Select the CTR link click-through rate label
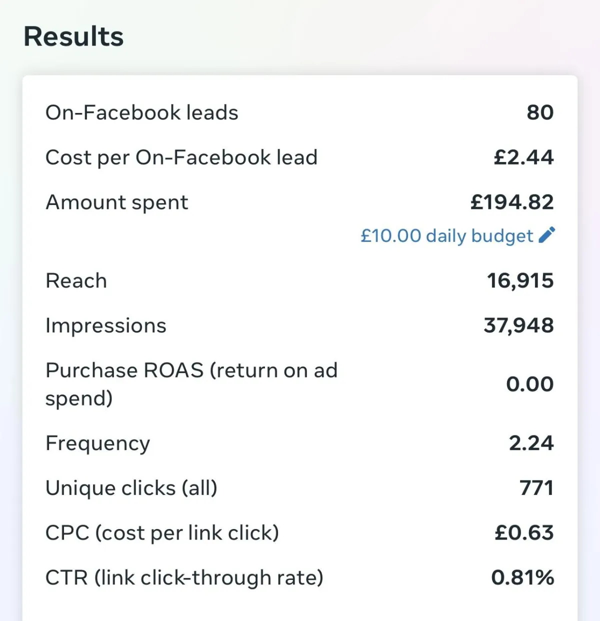The width and height of the screenshot is (600, 621). coord(184,577)
